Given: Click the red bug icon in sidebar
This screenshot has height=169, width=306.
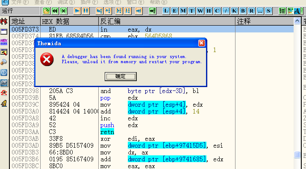Looking at the screenshot, I should 4,21.
